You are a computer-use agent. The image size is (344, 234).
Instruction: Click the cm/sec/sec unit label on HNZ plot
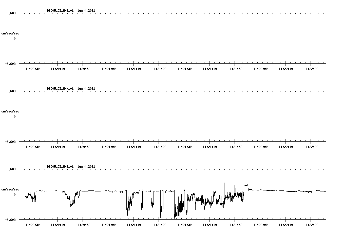[10, 189]
